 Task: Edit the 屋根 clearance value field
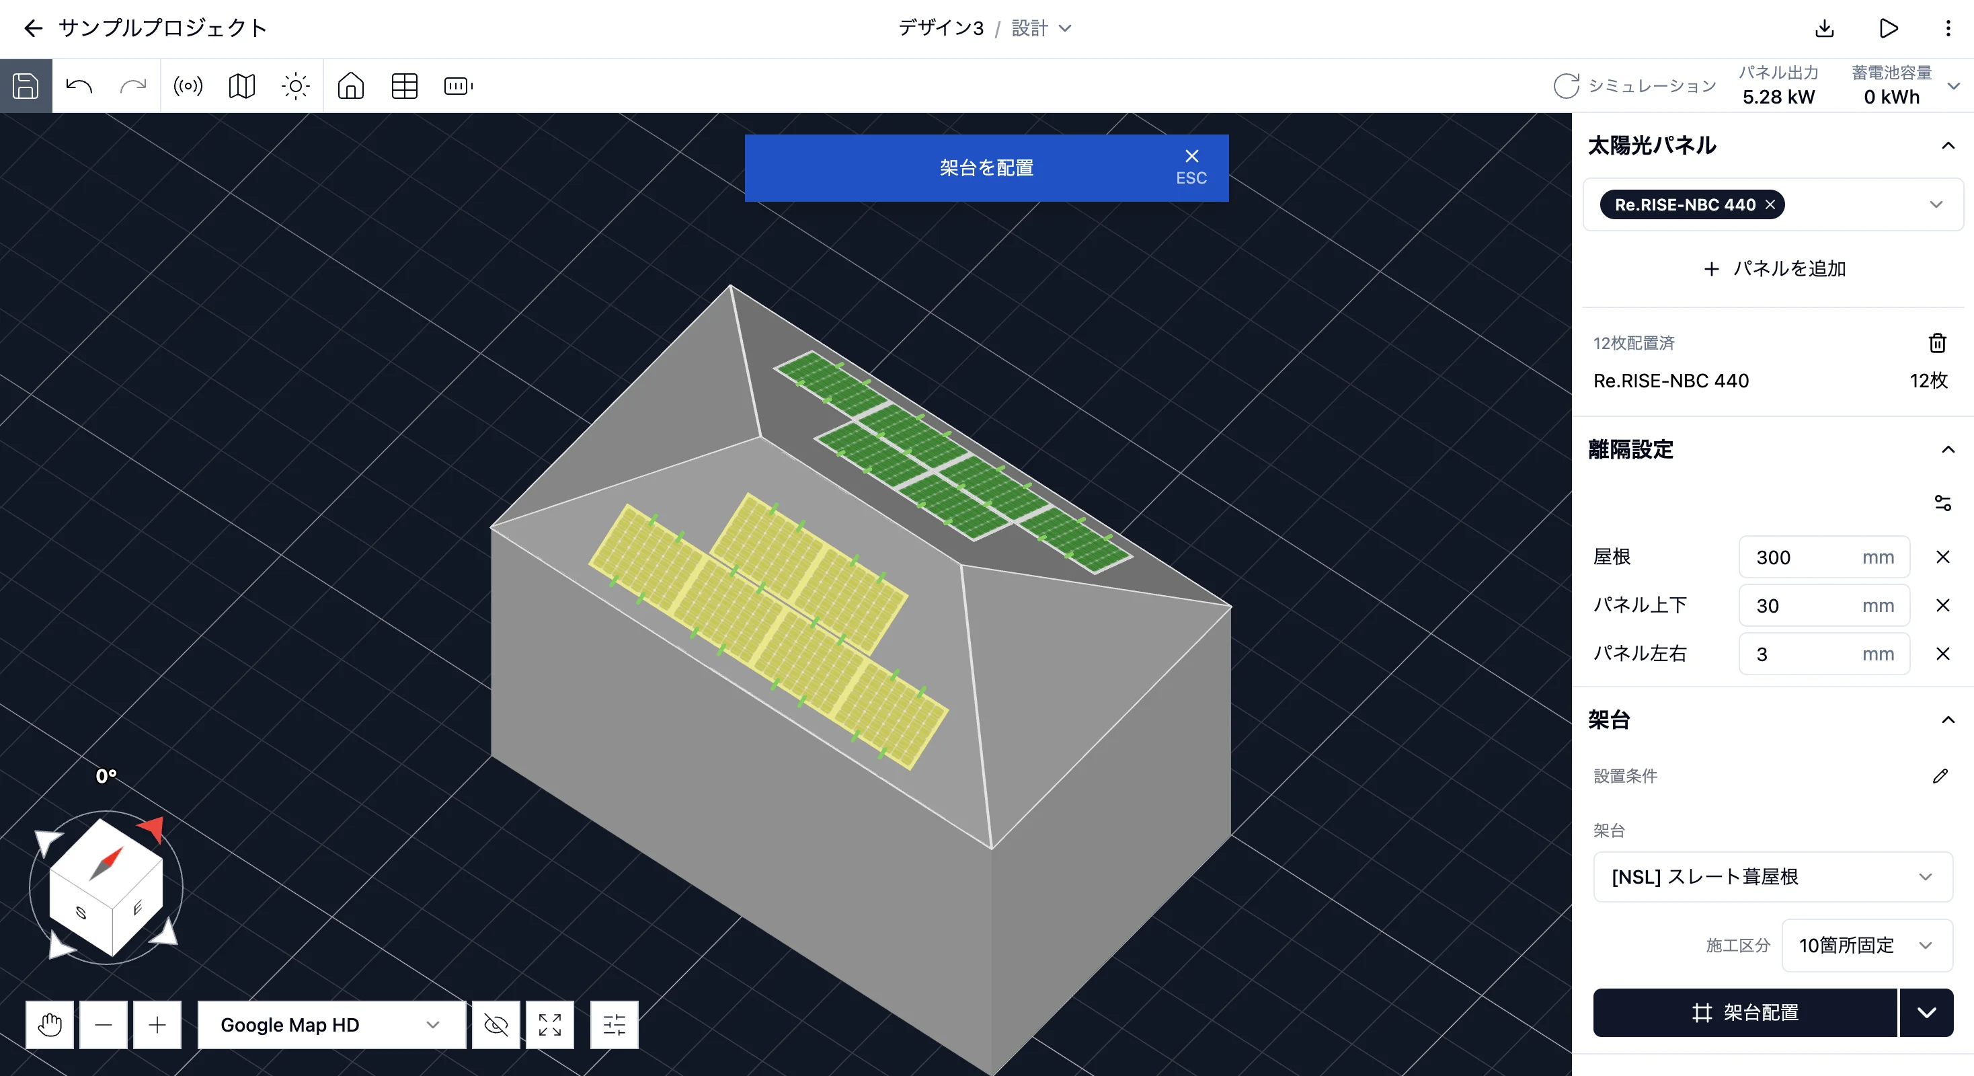click(x=1824, y=557)
